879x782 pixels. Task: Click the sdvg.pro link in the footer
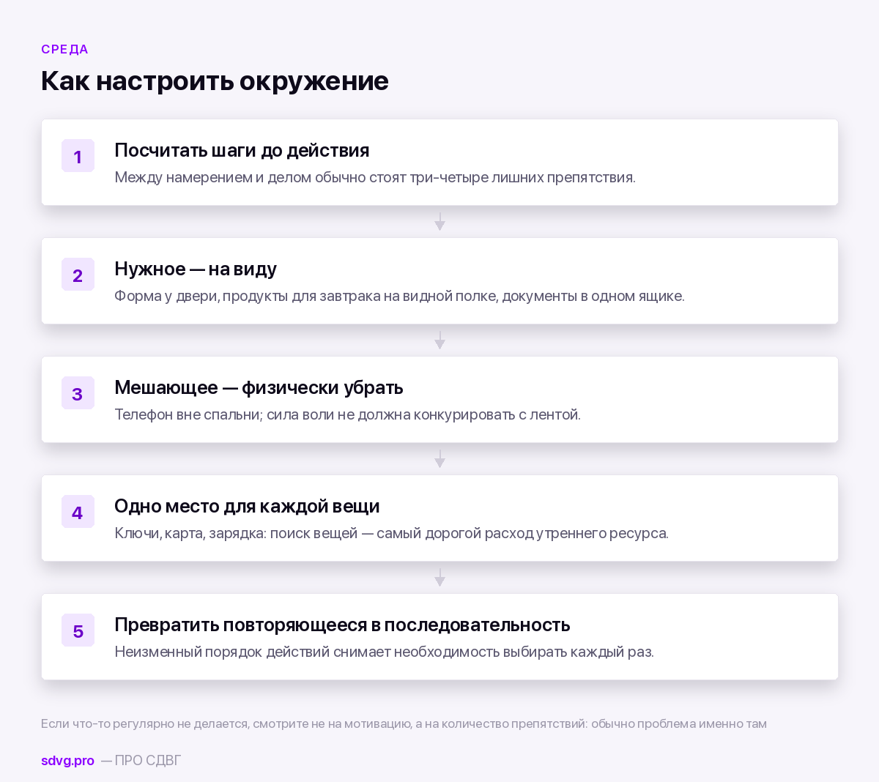tap(67, 760)
